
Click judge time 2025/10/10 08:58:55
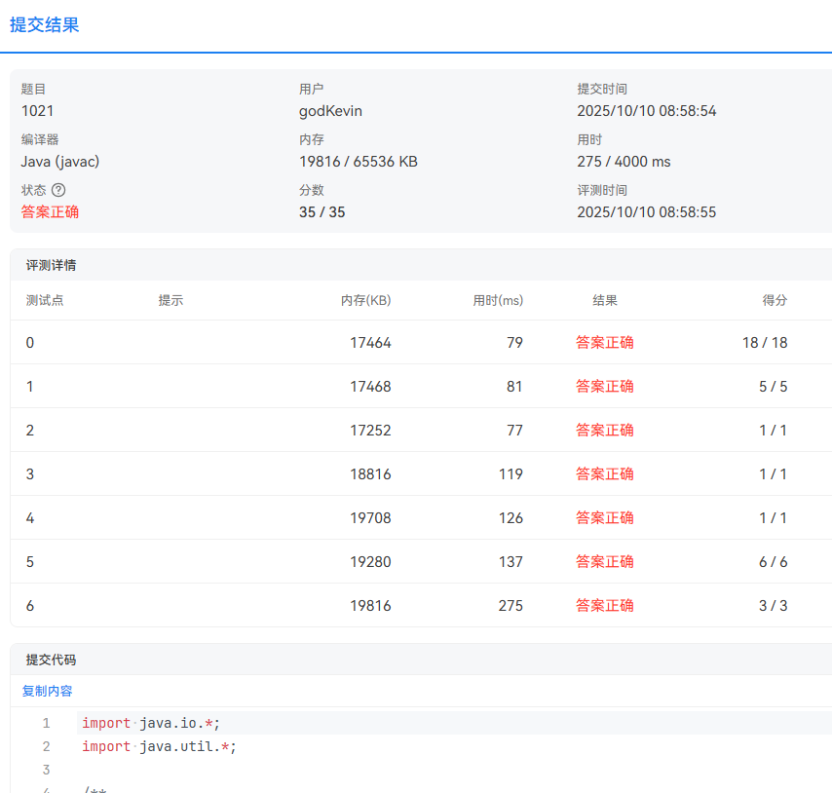pos(646,212)
